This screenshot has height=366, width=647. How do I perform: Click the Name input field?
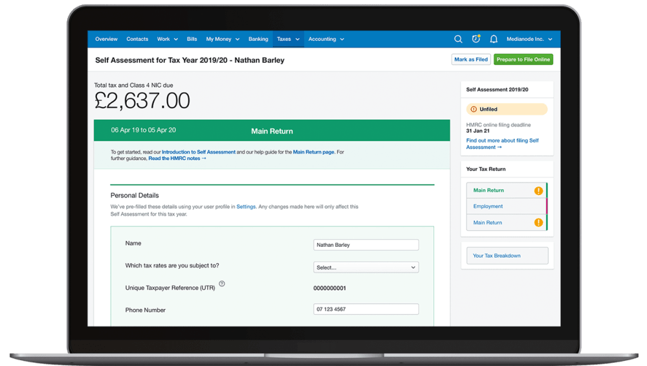(366, 245)
